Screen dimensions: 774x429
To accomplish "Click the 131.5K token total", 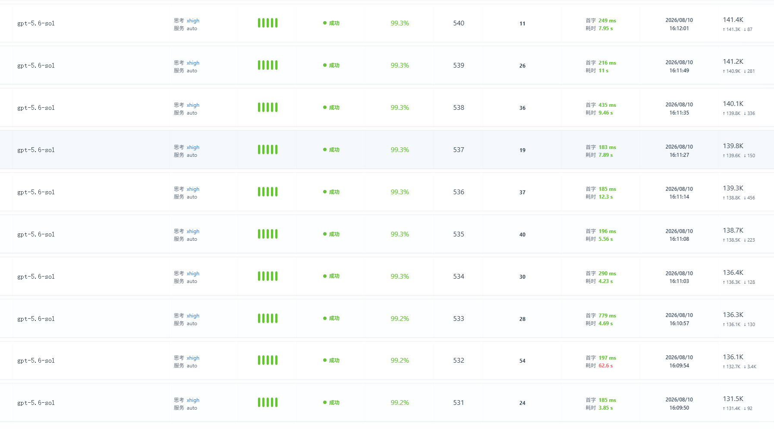I will [733, 399].
